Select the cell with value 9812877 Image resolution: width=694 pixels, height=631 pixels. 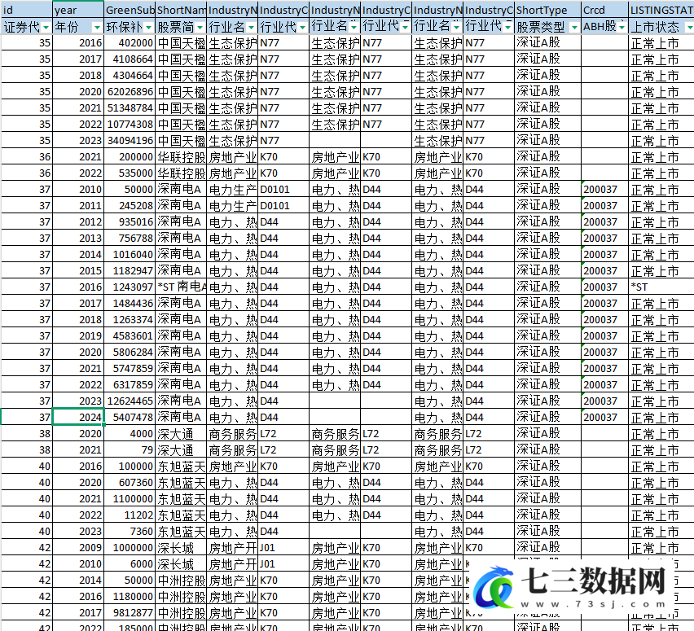(130, 613)
